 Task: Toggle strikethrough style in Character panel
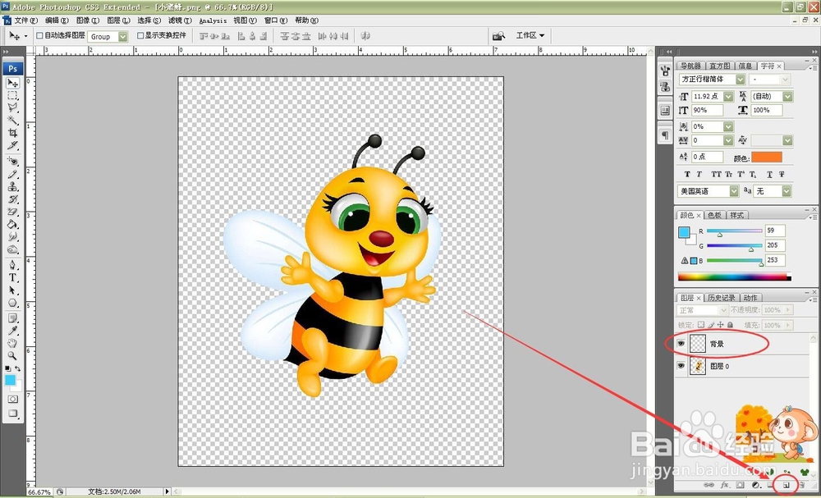[x=782, y=174]
